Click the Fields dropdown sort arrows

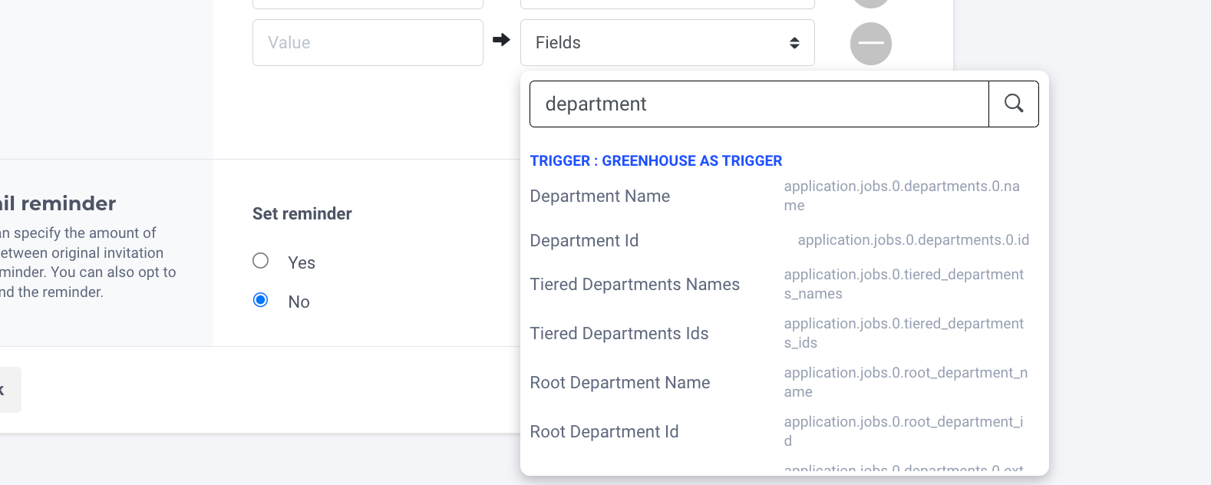pos(794,43)
